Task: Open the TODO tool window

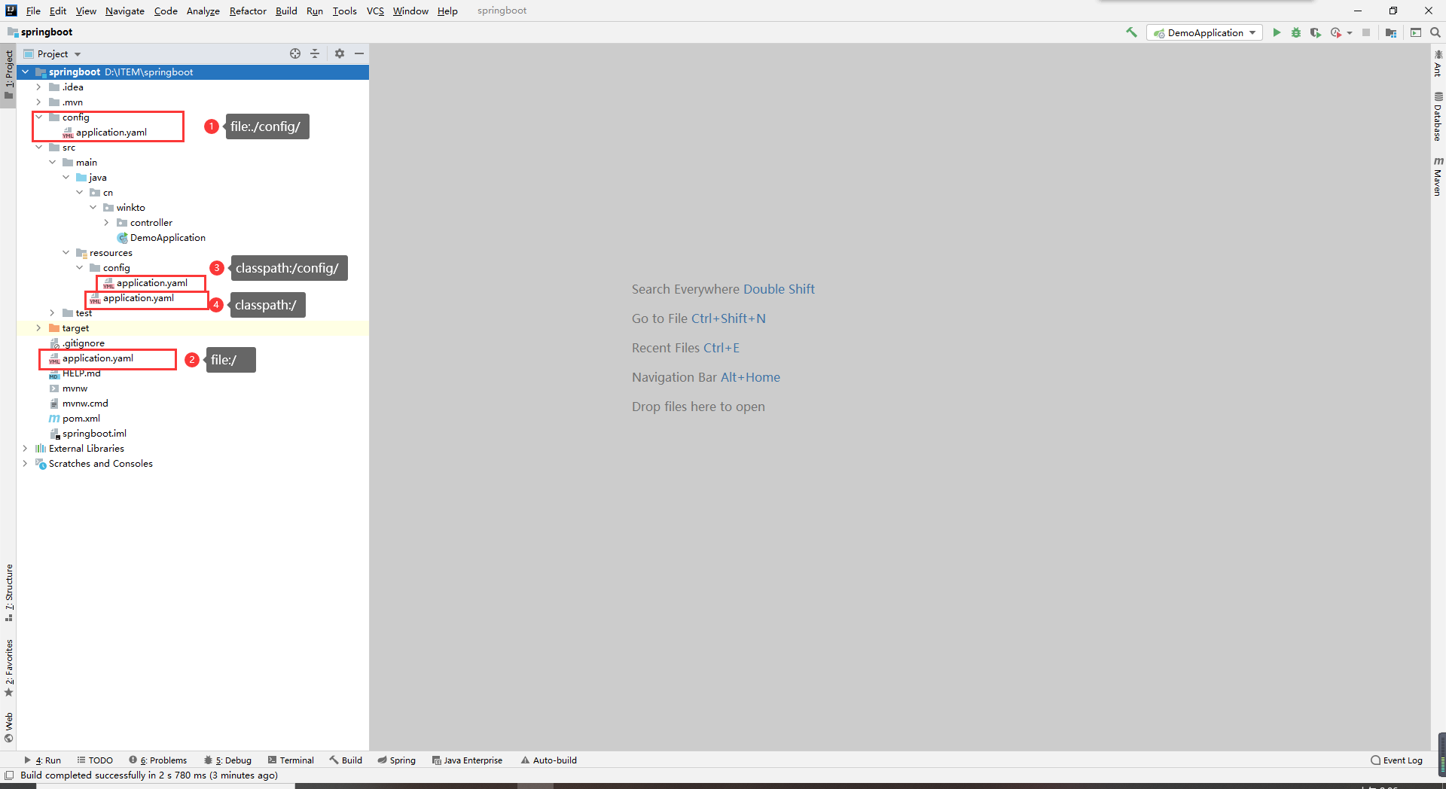Action: coord(95,760)
